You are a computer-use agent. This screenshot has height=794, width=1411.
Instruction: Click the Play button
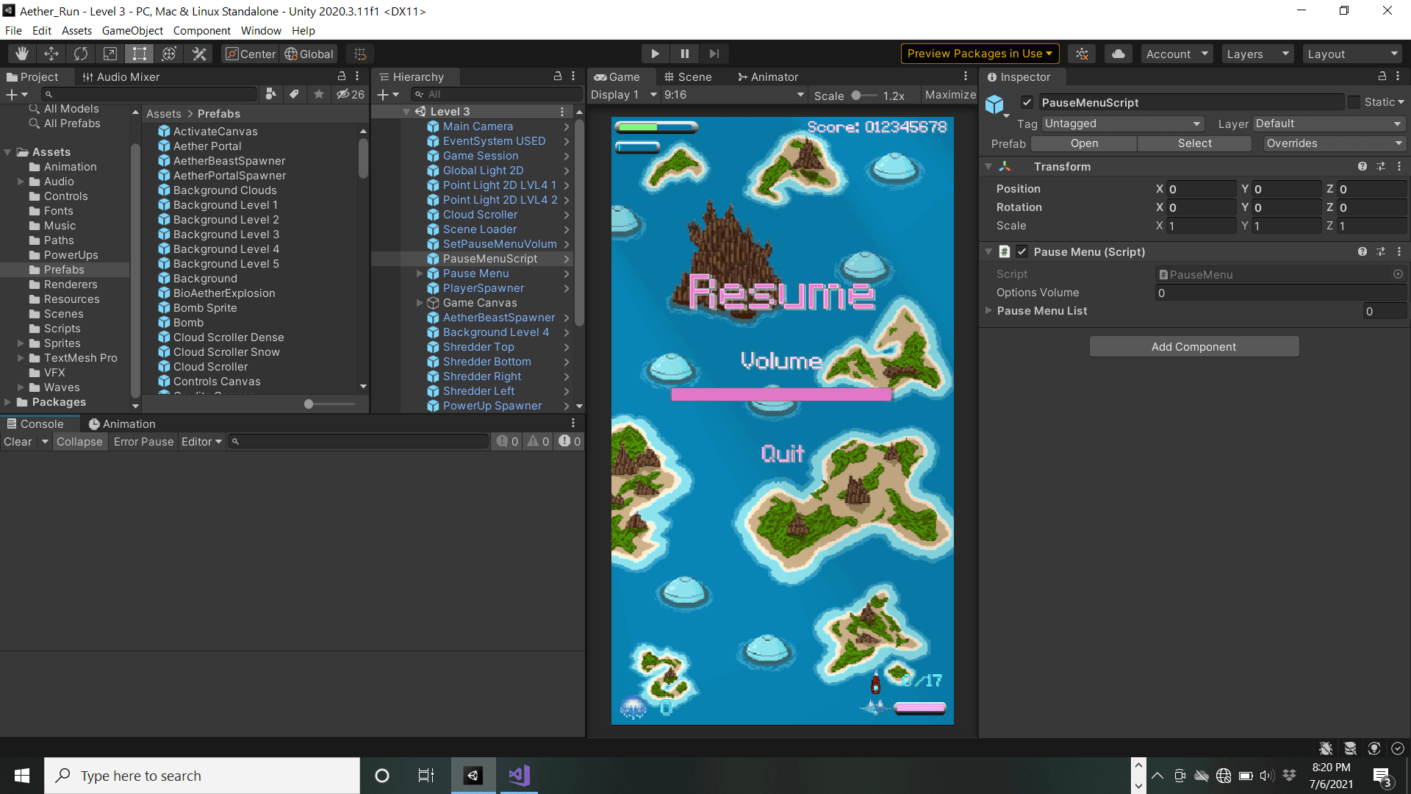pos(655,54)
